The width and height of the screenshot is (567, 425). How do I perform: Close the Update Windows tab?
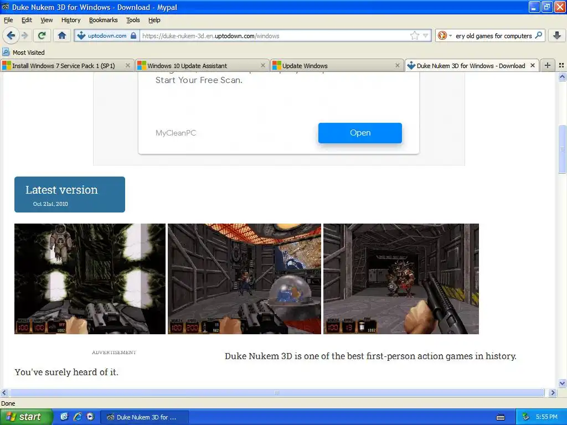coord(398,65)
